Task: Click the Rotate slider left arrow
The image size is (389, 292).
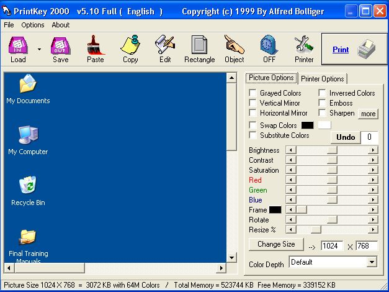Action: pos(291,220)
